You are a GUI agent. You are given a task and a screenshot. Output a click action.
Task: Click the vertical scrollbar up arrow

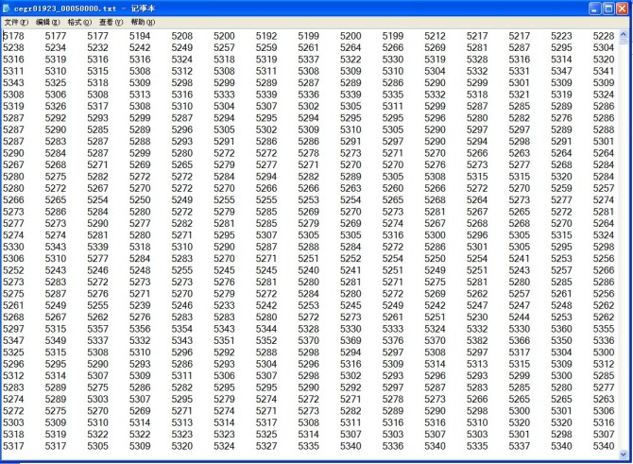[624, 35]
